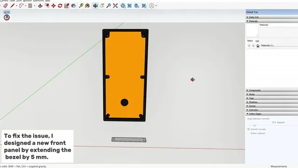
Task: Select the Rectangle shape tool
Action: (x=30, y=6)
